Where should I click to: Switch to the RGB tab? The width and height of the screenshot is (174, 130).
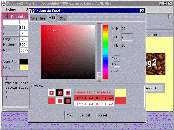tap(62, 18)
